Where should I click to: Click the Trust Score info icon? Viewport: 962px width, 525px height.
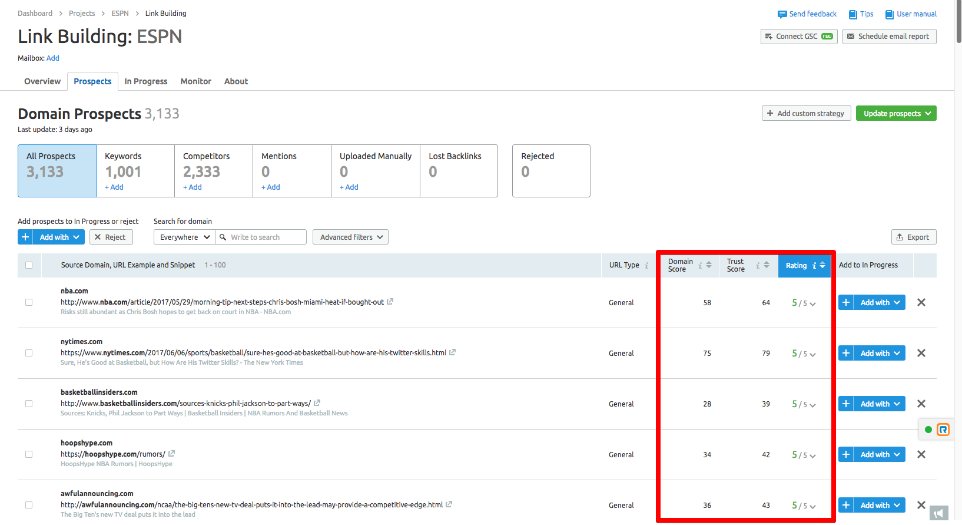click(758, 266)
